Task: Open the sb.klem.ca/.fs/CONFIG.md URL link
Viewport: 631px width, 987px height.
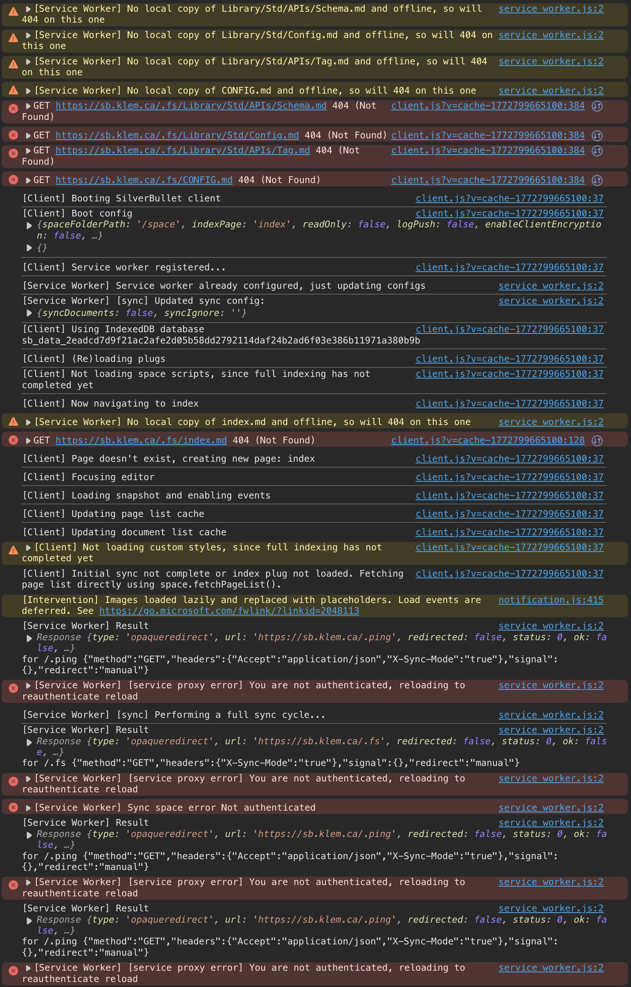Action: click(x=144, y=180)
